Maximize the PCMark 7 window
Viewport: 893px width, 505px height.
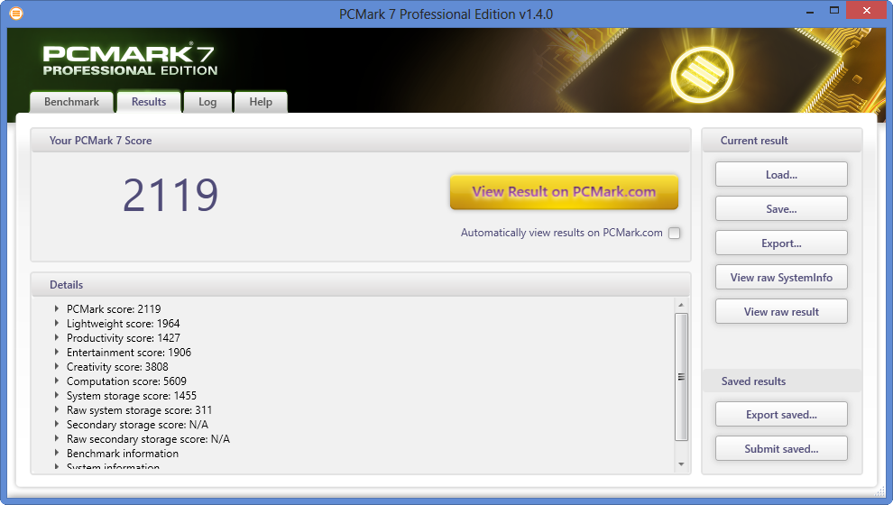[834, 10]
